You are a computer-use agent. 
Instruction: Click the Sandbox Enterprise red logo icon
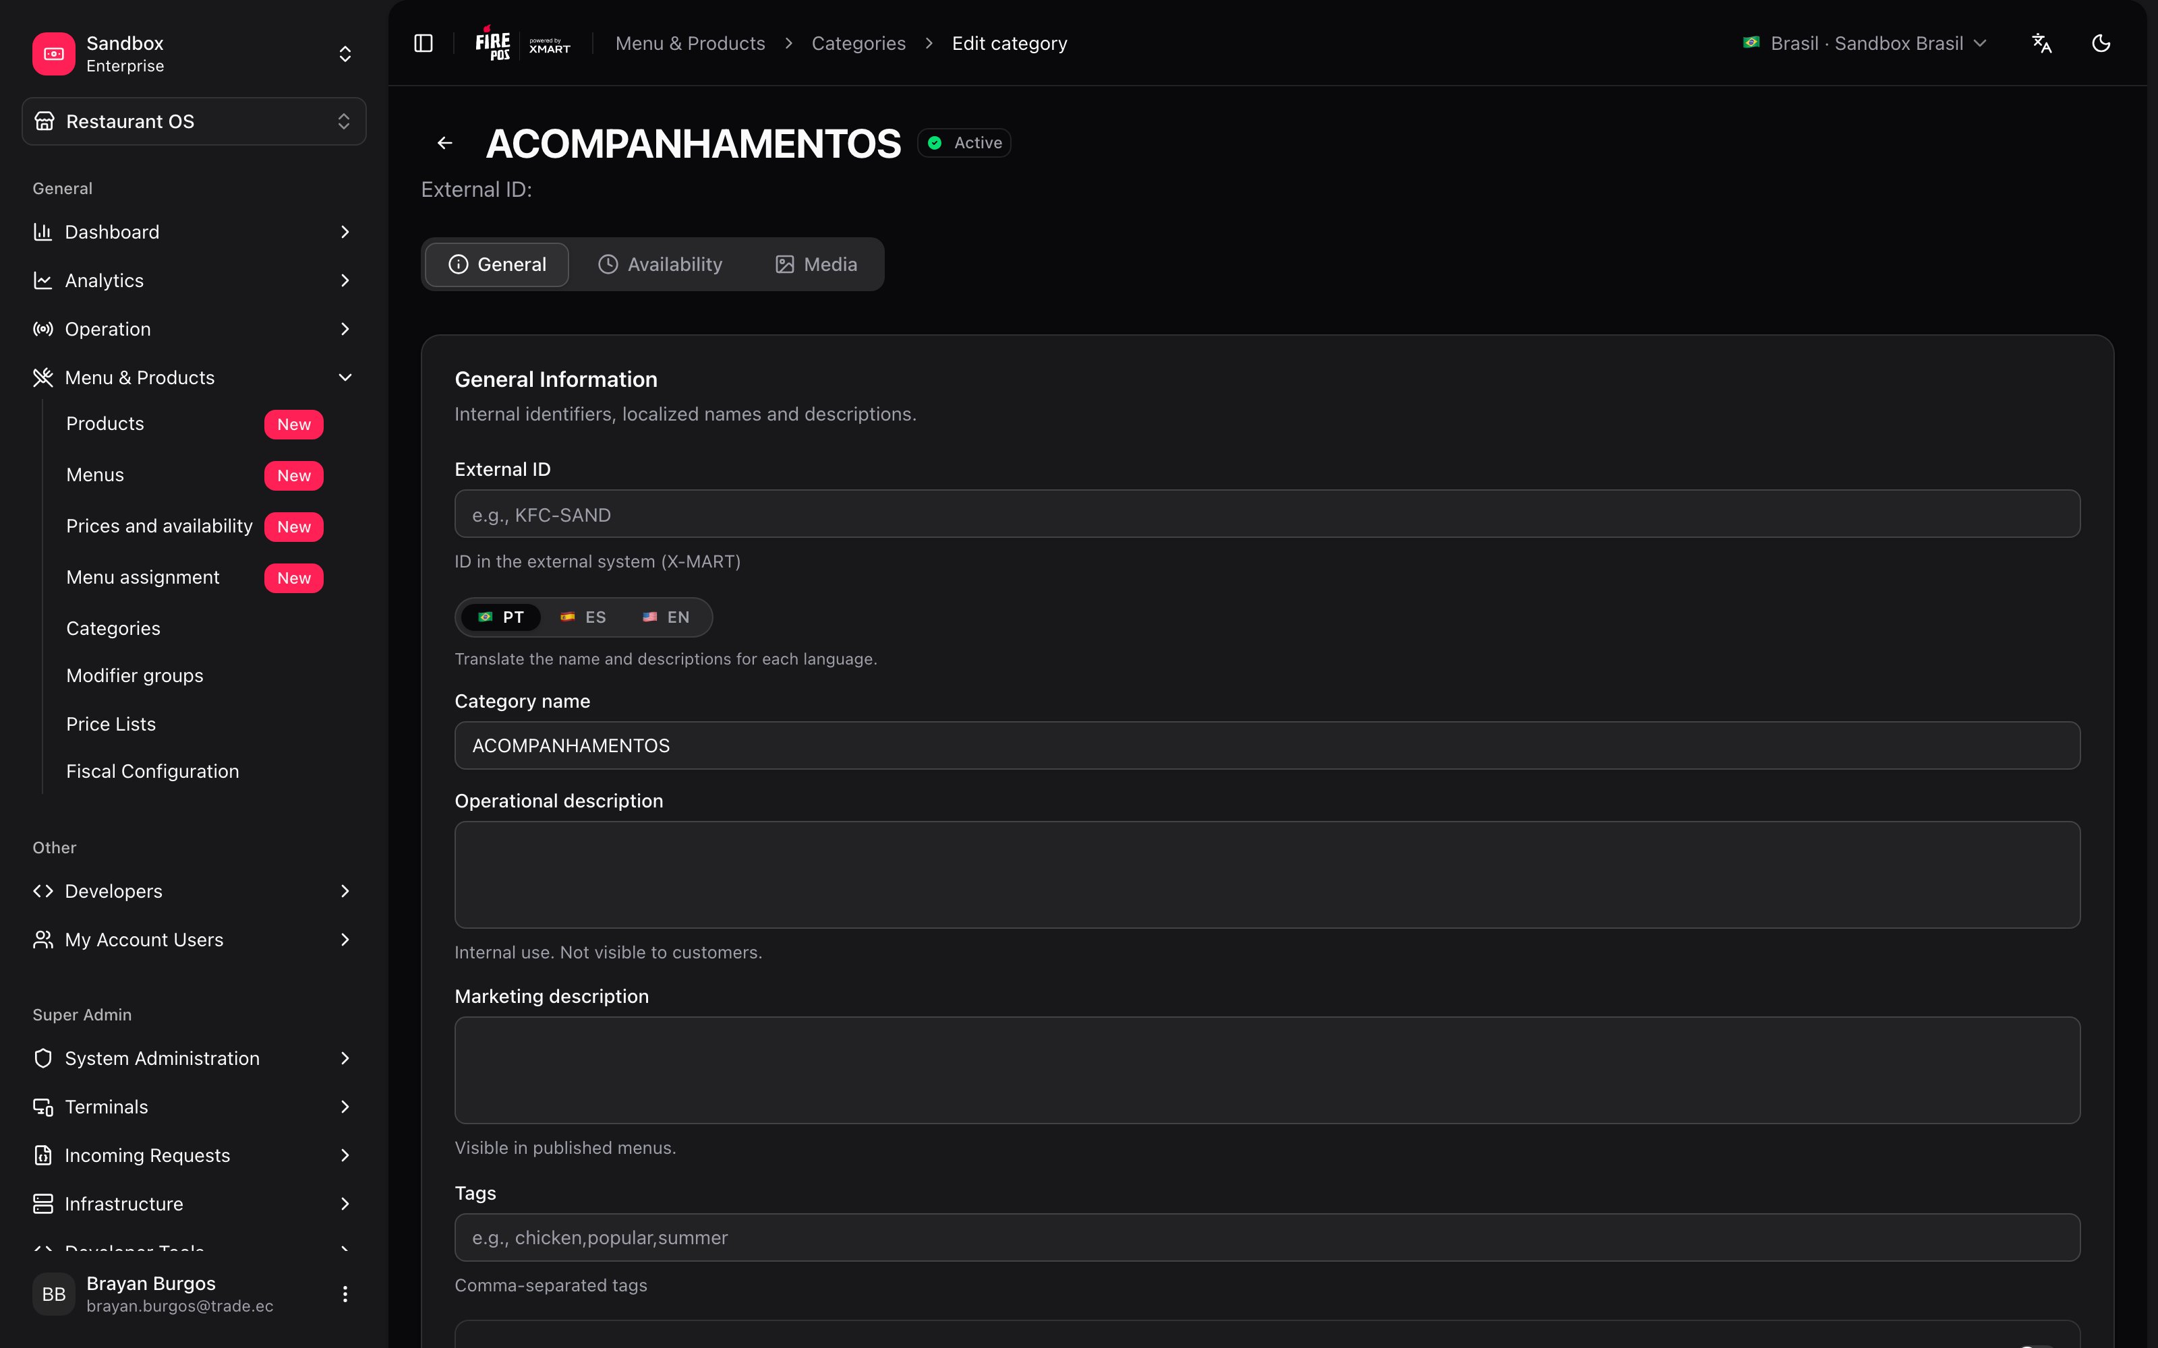[x=53, y=53]
